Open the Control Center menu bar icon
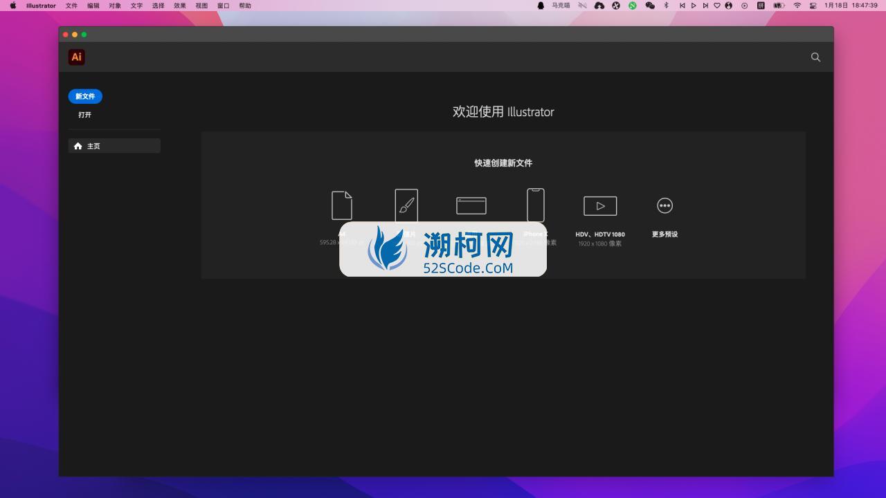 pyautogui.click(x=813, y=6)
